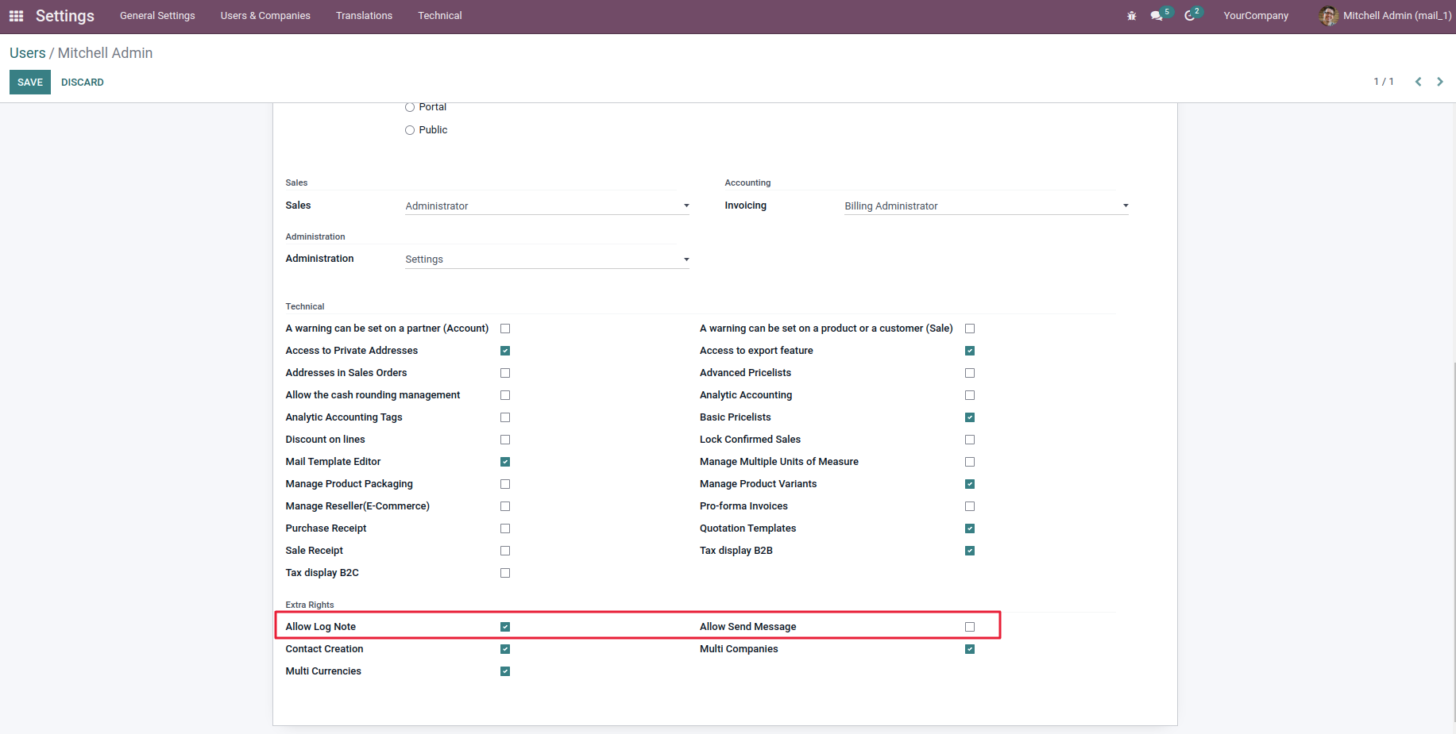Open the Sales role dropdown
This screenshot has height=734, width=1456.
point(546,206)
